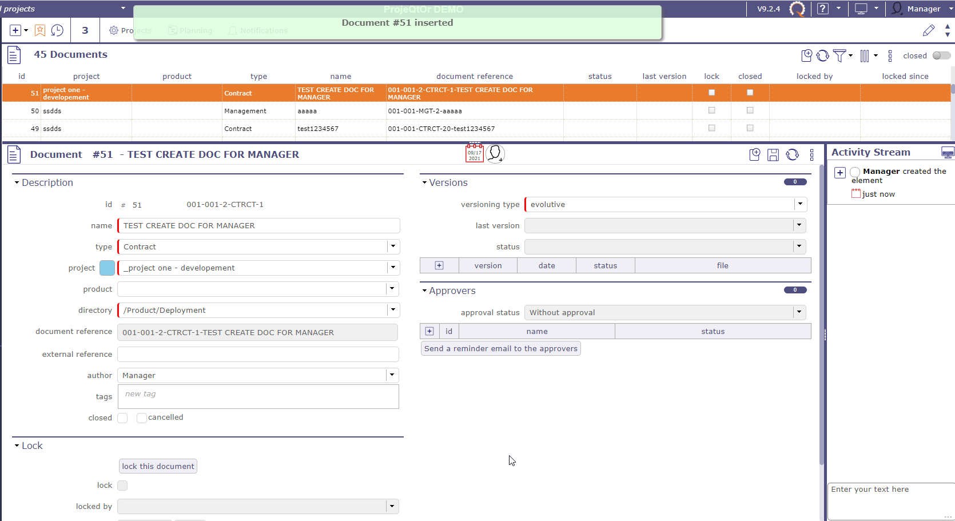Image resolution: width=955 pixels, height=521 pixels.
Task: Click lock this document button
Action: click(158, 466)
